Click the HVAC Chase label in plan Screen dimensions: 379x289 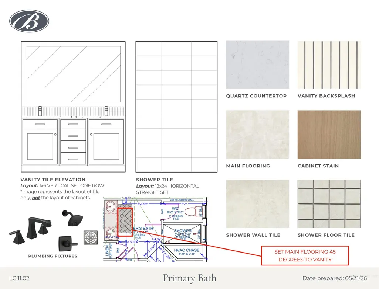pyautogui.click(x=187, y=250)
